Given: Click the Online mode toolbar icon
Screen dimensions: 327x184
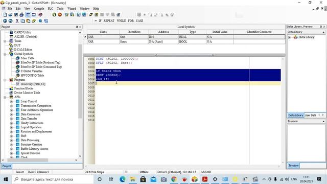Looking at the screenshot, I should point(91,15).
